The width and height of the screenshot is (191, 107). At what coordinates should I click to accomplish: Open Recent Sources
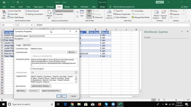[x=32, y=11]
